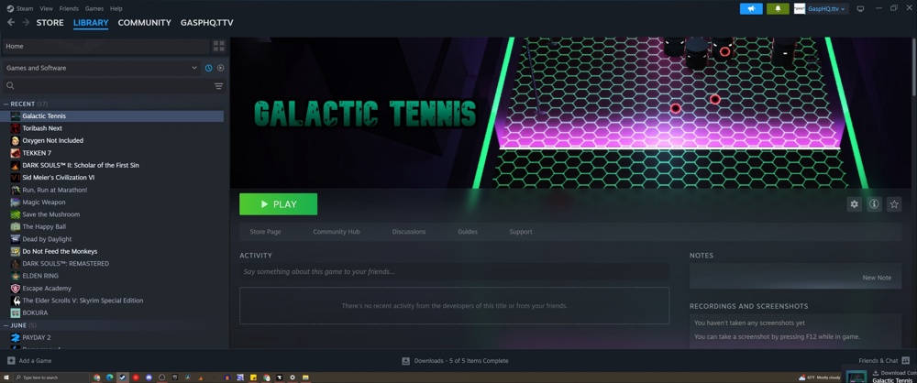This screenshot has width=917, height=383.
Task: Click TEKKEN 7 game icon
Action: tap(16, 153)
